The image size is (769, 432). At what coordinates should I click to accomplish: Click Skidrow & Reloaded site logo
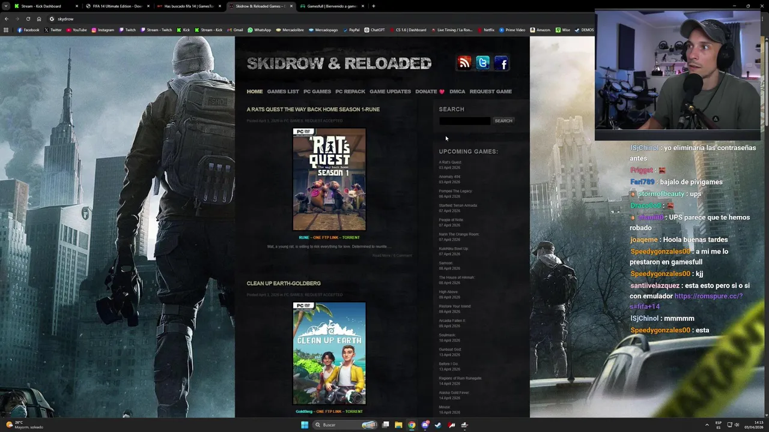click(x=339, y=63)
